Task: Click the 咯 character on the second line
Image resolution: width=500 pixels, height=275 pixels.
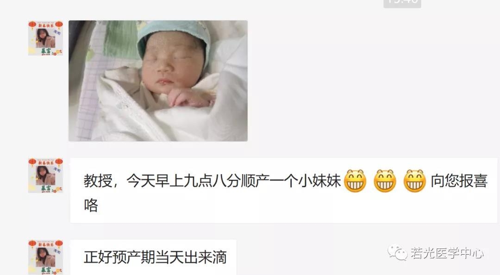Action: (91, 205)
